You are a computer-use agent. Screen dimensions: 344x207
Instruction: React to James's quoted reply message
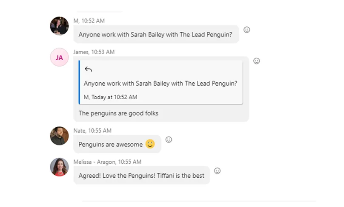coord(256,61)
